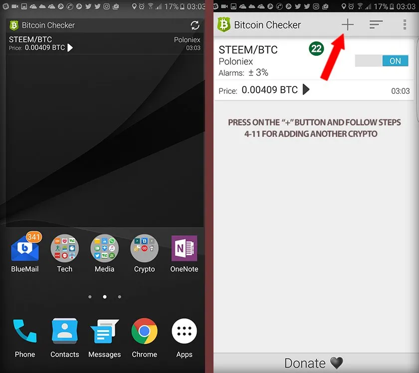
Task: Tap the Alarms ± 3% line
Action: click(243, 72)
